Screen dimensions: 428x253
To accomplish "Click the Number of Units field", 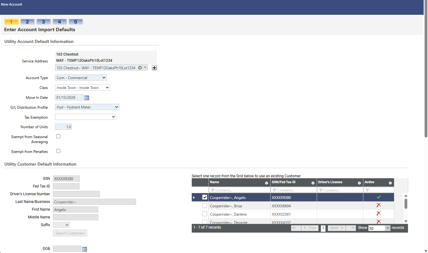I will pos(63,127).
